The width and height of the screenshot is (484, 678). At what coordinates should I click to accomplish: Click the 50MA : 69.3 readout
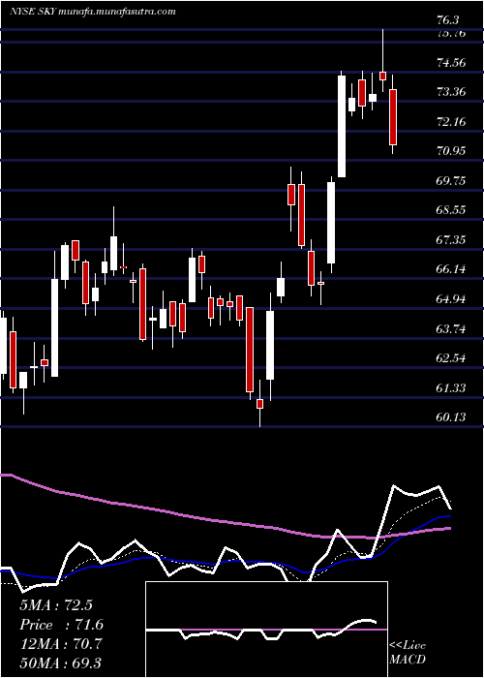61,664
